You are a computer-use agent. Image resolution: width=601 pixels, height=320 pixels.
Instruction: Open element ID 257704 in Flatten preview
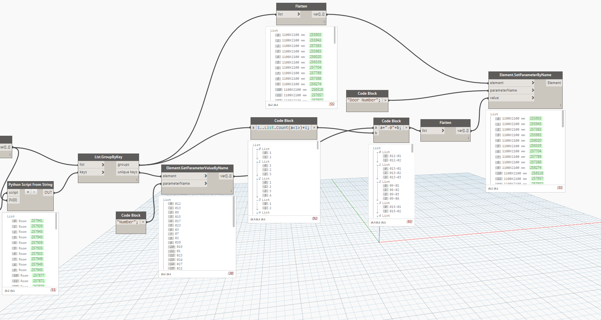point(316,68)
